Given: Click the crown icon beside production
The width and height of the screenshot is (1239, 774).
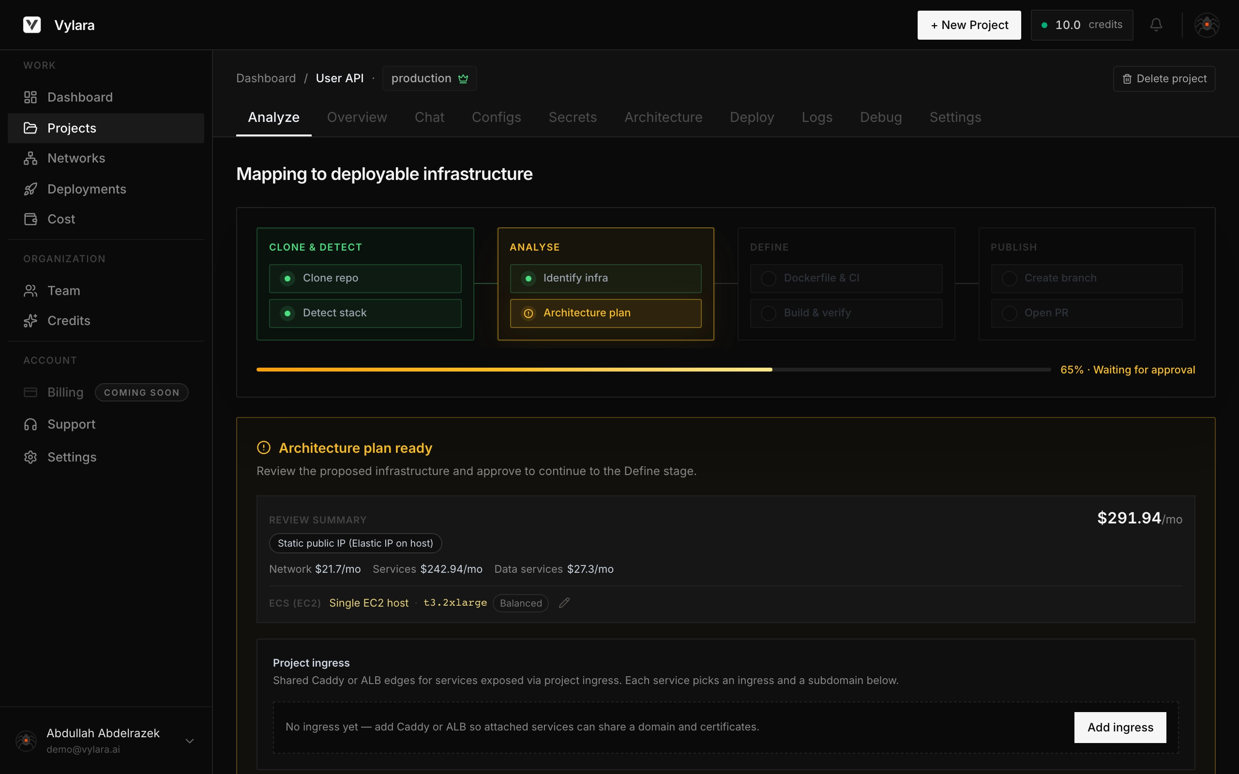Looking at the screenshot, I should click(x=463, y=79).
